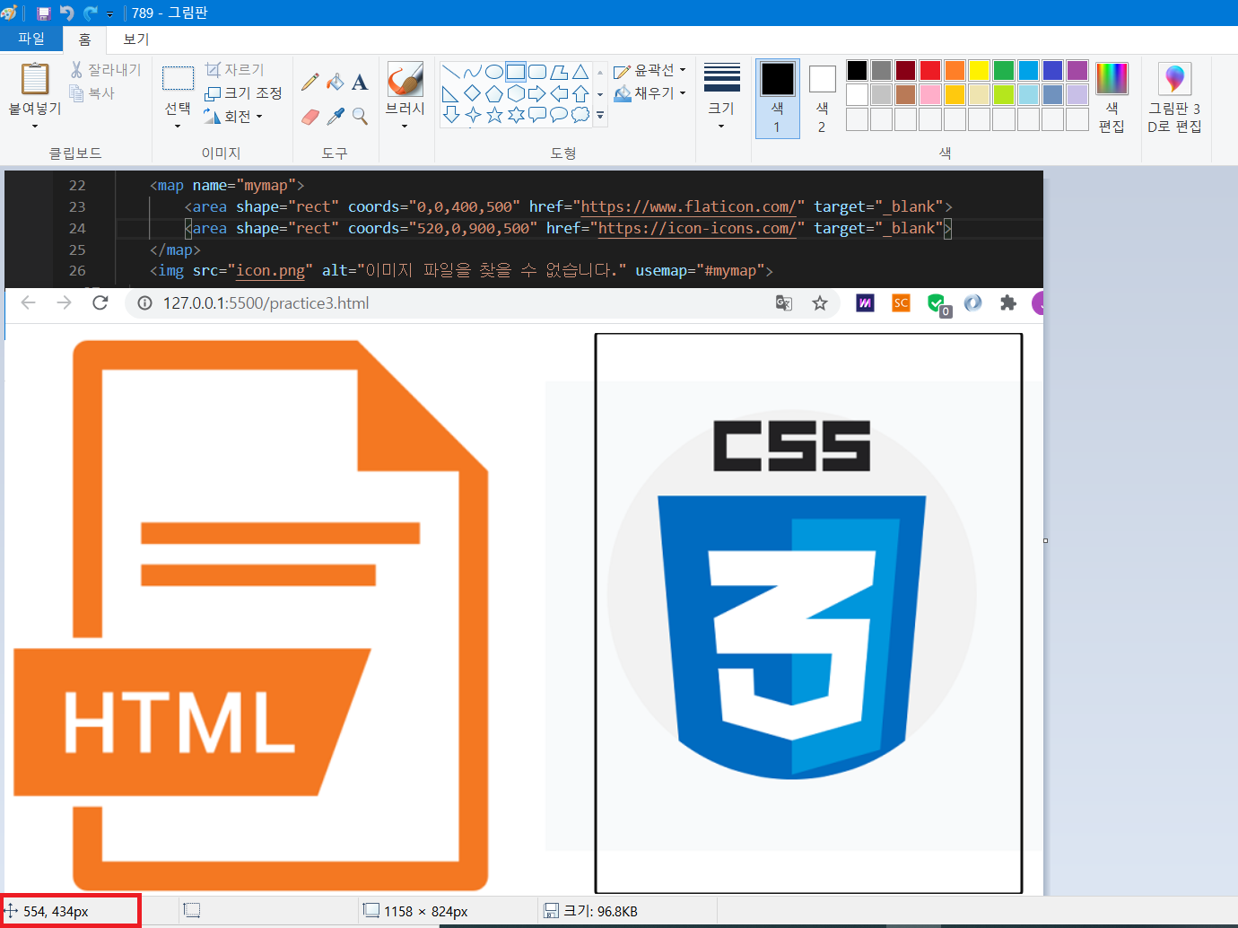Pick the red color swatch
The height and width of the screenshot is (928, 1238).
point(930,71)
